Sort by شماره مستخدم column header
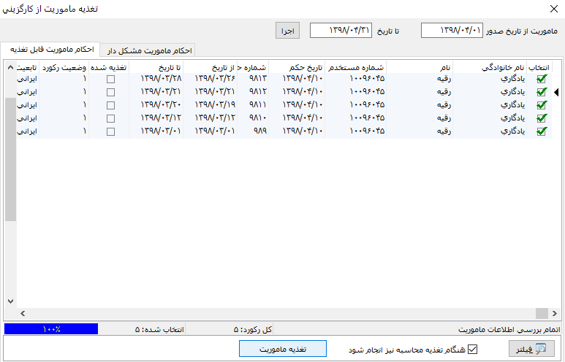The image size is (565, 362). (356, 67)
